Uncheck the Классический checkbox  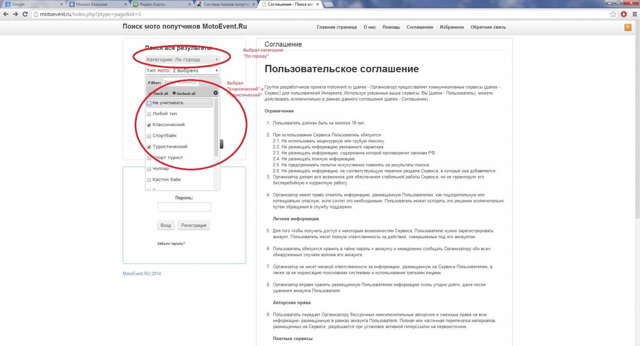pos(149,125)
